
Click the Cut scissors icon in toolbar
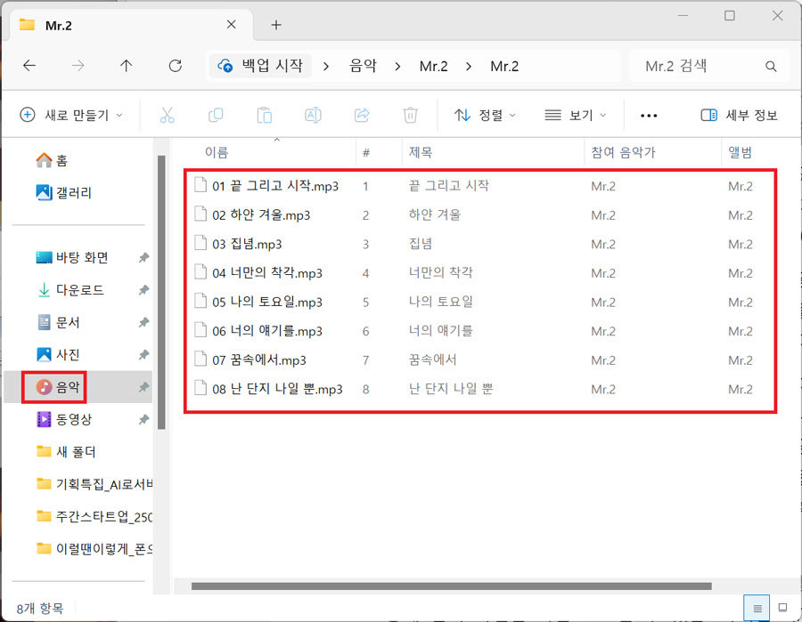167,115
